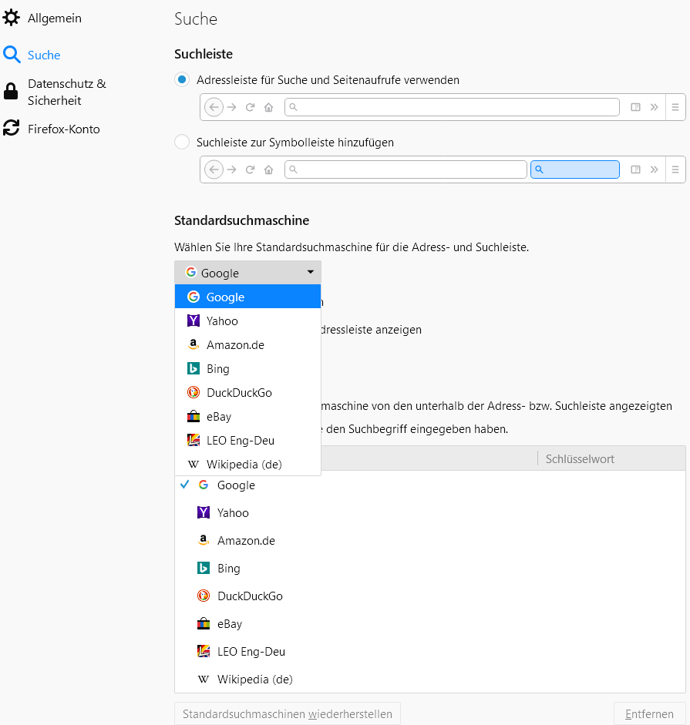Select Wikipedia (de) row in engine table
This screenshot has height=725, width=690.
430,679
